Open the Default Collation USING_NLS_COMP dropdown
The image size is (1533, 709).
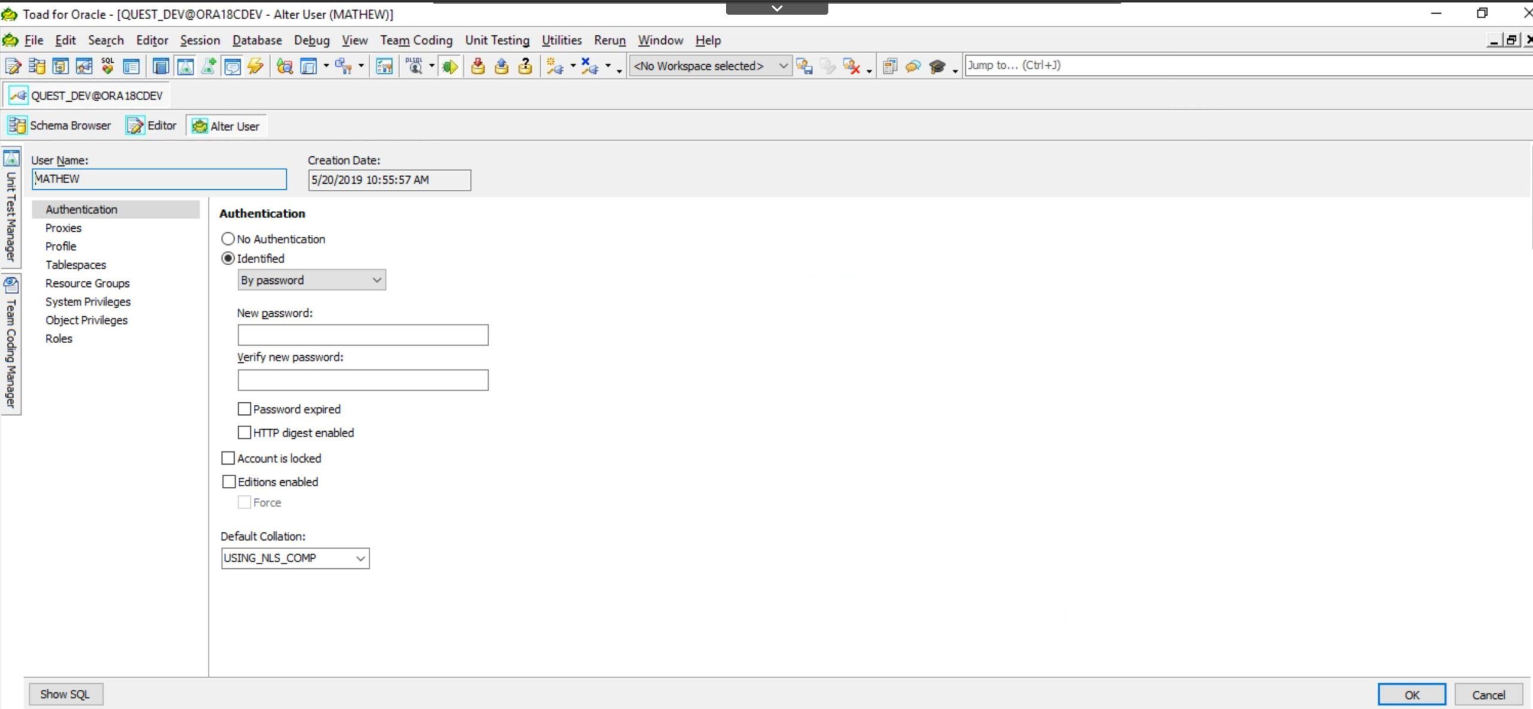pyautogui.click(x=295, y=558)
